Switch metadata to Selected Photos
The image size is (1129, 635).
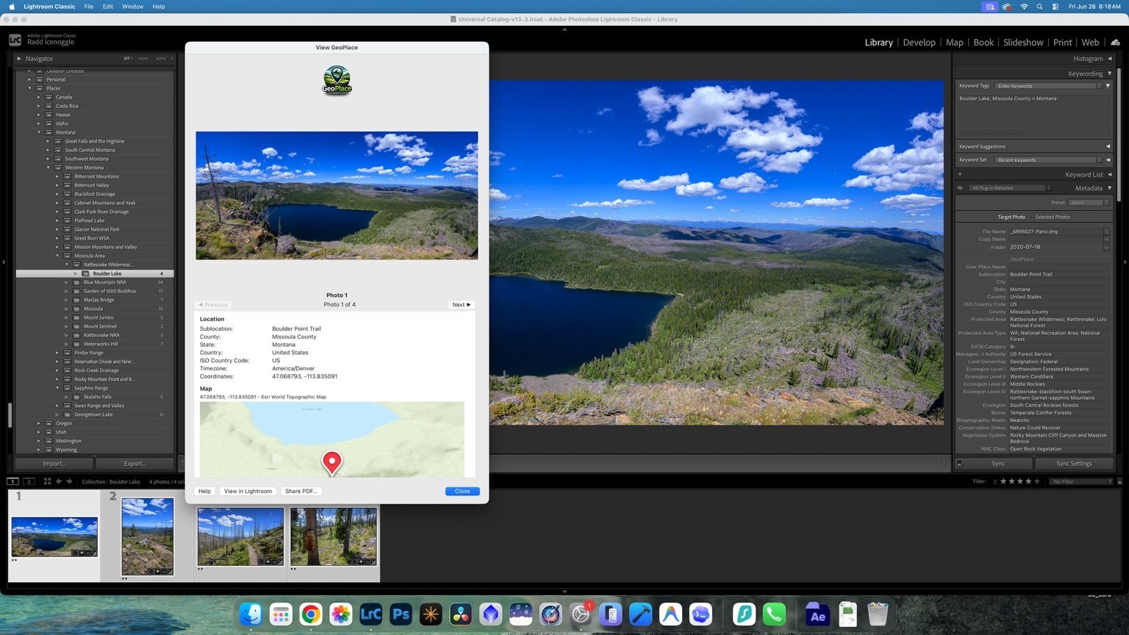pos(1053,217)
